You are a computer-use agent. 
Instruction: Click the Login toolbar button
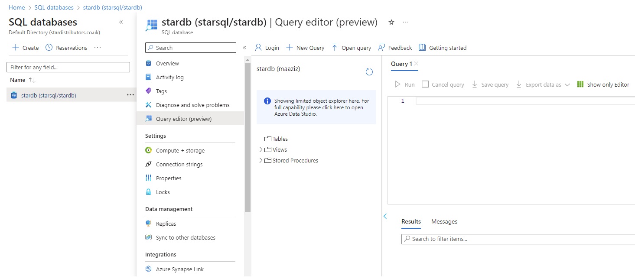(x=267, y=48)
